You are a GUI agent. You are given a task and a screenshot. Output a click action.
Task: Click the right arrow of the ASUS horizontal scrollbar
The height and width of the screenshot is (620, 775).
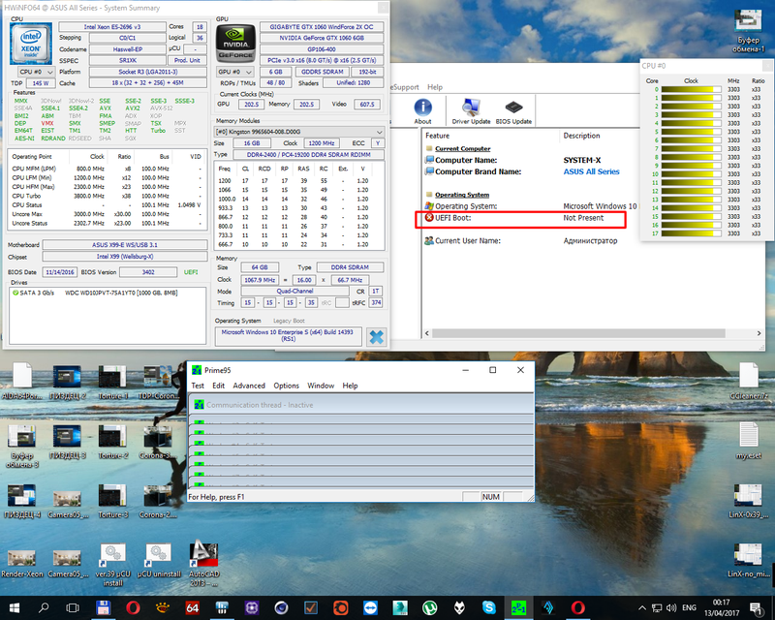click(x=759, y=333)
